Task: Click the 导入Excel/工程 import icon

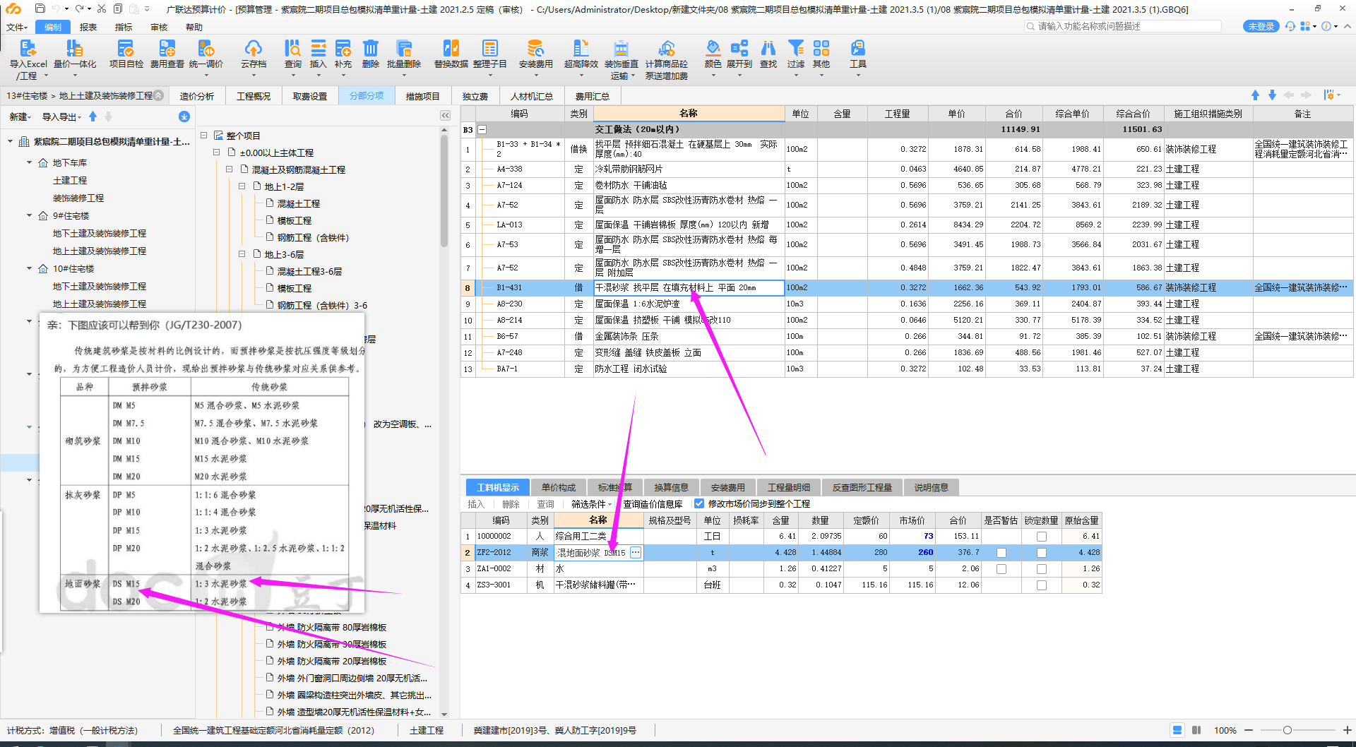Action: pos(28,49)
